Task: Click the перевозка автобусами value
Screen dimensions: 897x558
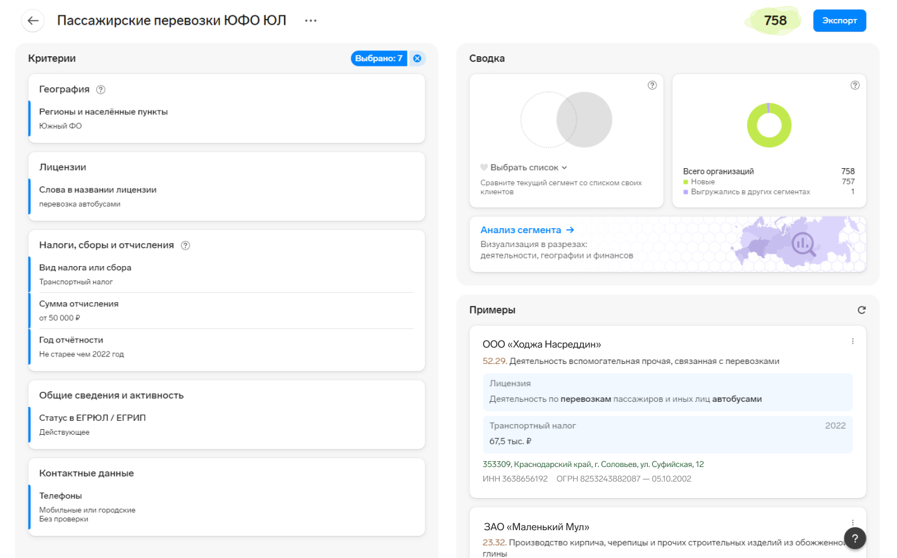Action: pos(80,204)
